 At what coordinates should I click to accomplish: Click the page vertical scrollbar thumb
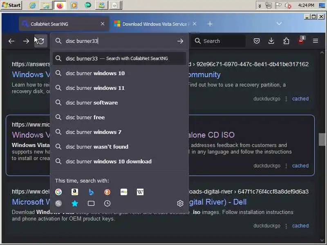point(322,139)
